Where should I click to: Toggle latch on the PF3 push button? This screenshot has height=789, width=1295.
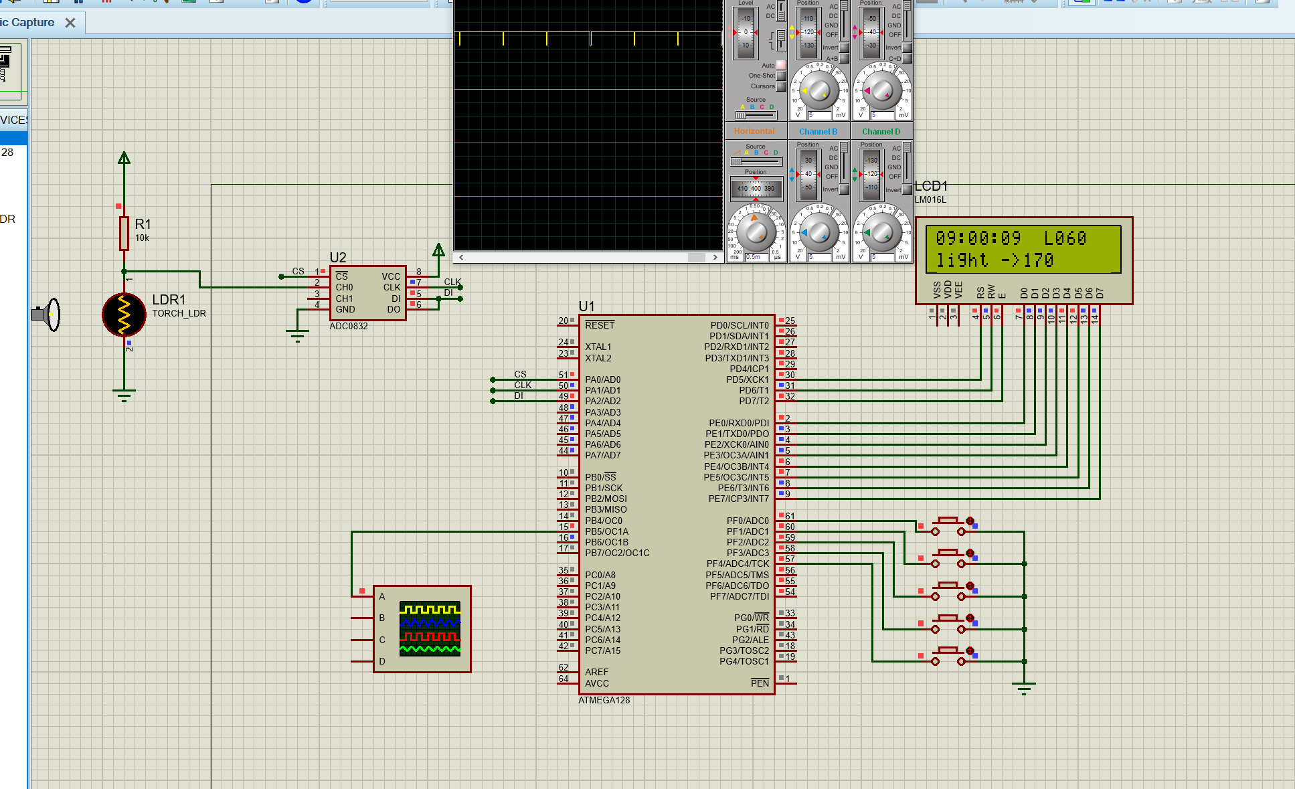point(970,618)
